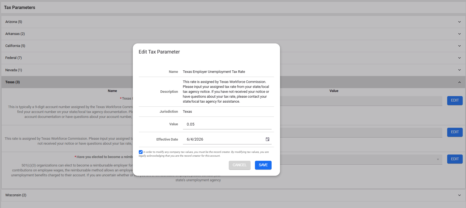The image size is (466, 208).
Task: Collapse the Texas (3) section
Action: [233, 82]
